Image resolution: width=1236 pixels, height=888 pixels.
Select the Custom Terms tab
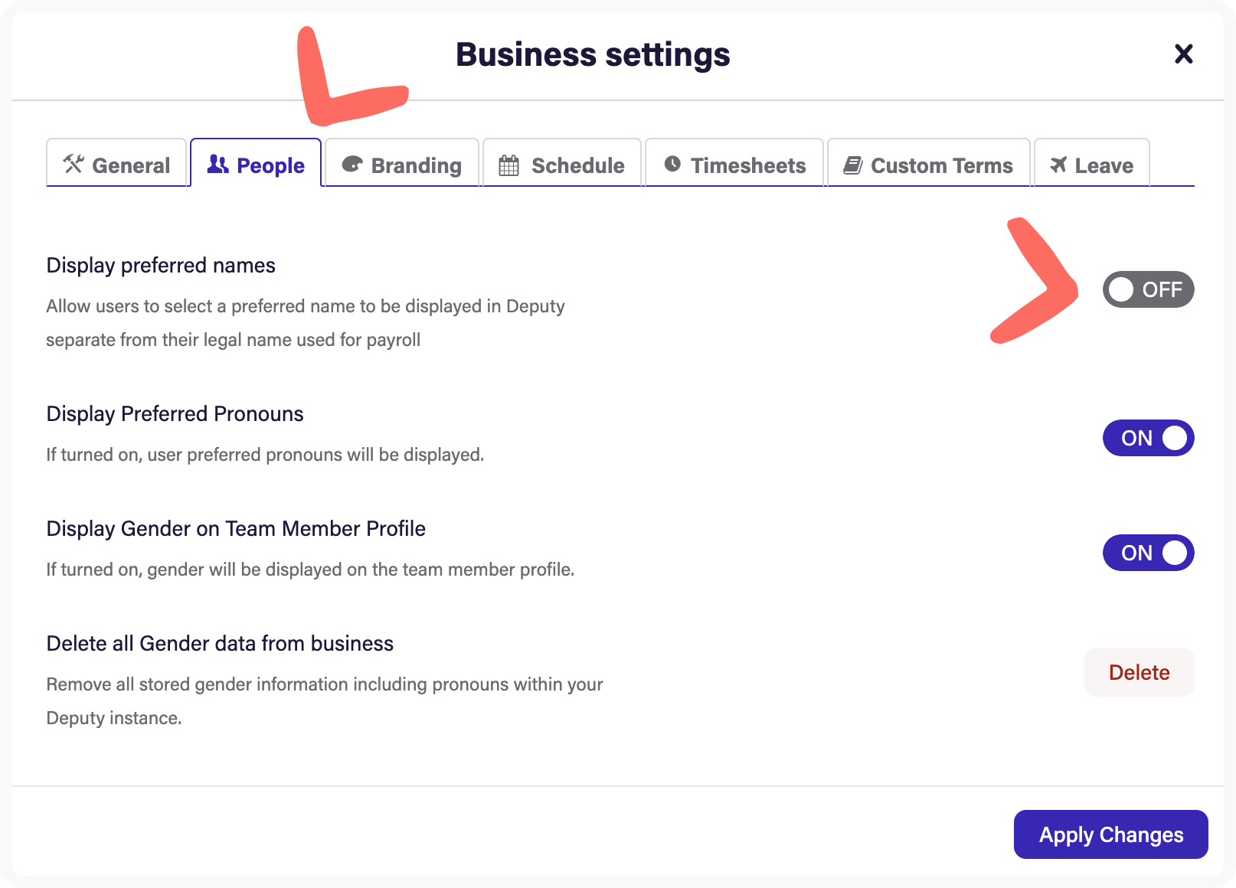click(930, 165)
